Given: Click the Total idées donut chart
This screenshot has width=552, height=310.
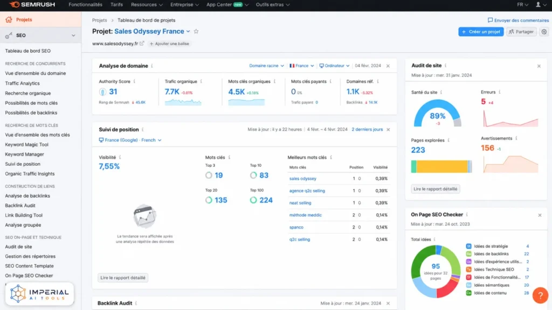Looking at the screenshot, I should click(x=436, y=271).
